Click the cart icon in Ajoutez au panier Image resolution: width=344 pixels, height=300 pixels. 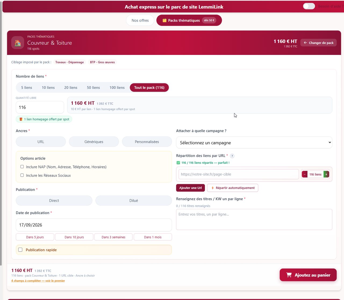tap(289, 275)
